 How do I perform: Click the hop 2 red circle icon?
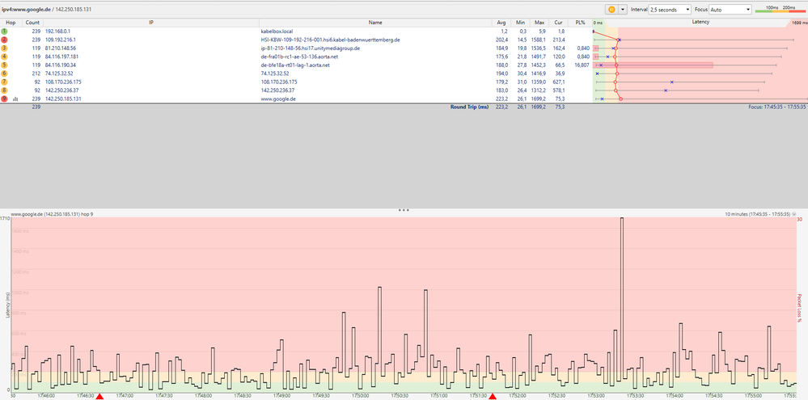(5, 40)
